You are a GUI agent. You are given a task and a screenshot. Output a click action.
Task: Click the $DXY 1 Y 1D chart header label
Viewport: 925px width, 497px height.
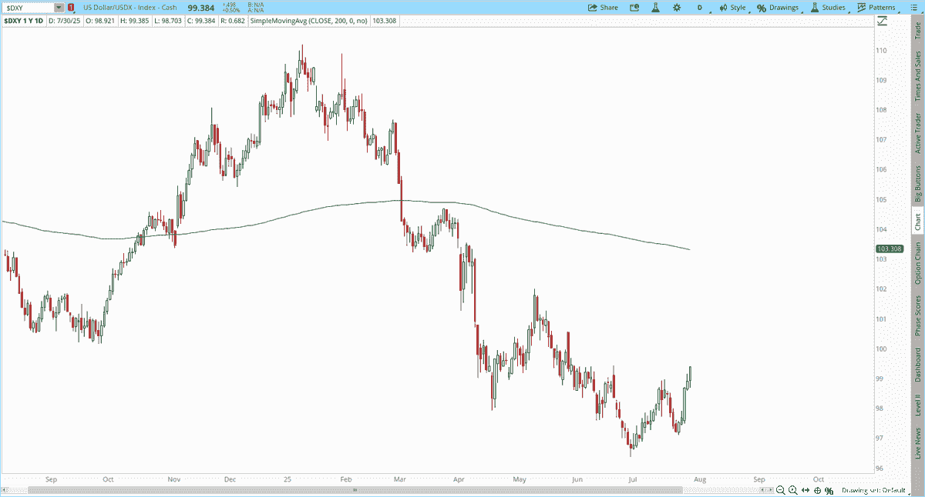pyautogui.click(x=23, y=21)
